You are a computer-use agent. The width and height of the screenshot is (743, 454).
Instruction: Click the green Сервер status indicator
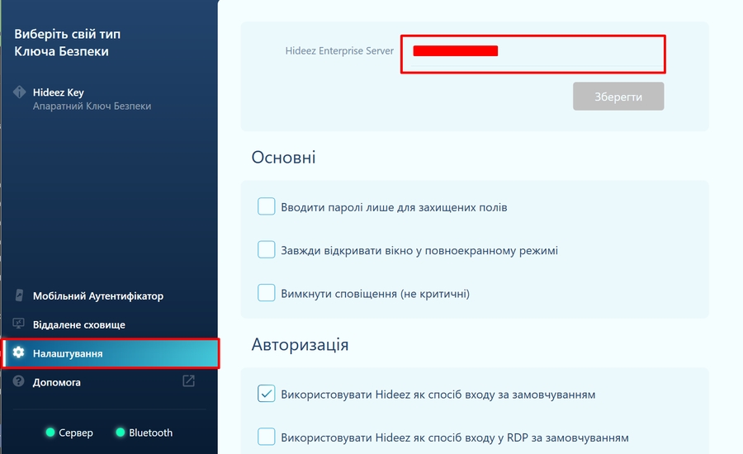click(x=50, y=433)
